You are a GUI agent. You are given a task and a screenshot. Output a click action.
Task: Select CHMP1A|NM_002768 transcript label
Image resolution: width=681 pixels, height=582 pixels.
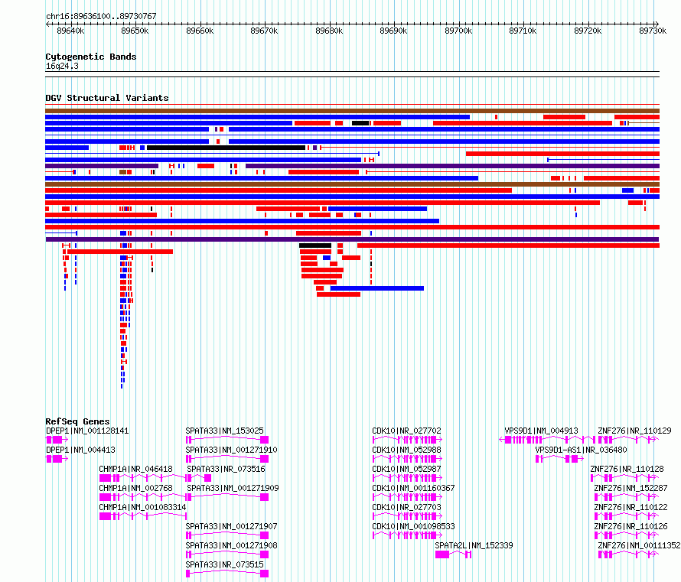pyautogui.click(x=135, y=488)
